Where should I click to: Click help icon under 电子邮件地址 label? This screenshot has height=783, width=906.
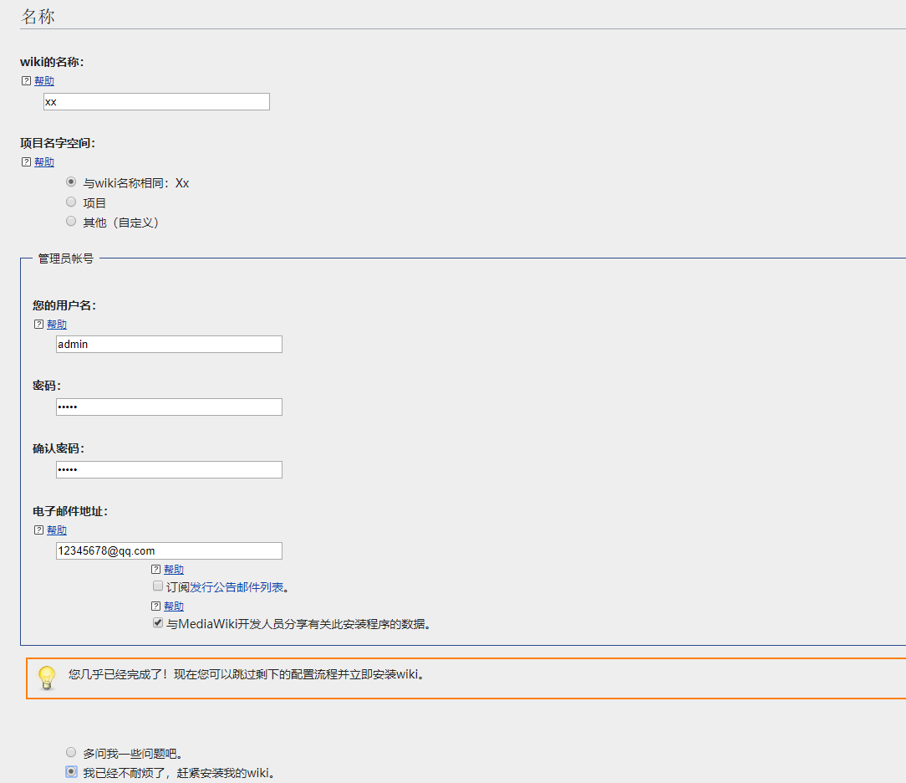tap(38, 530)
